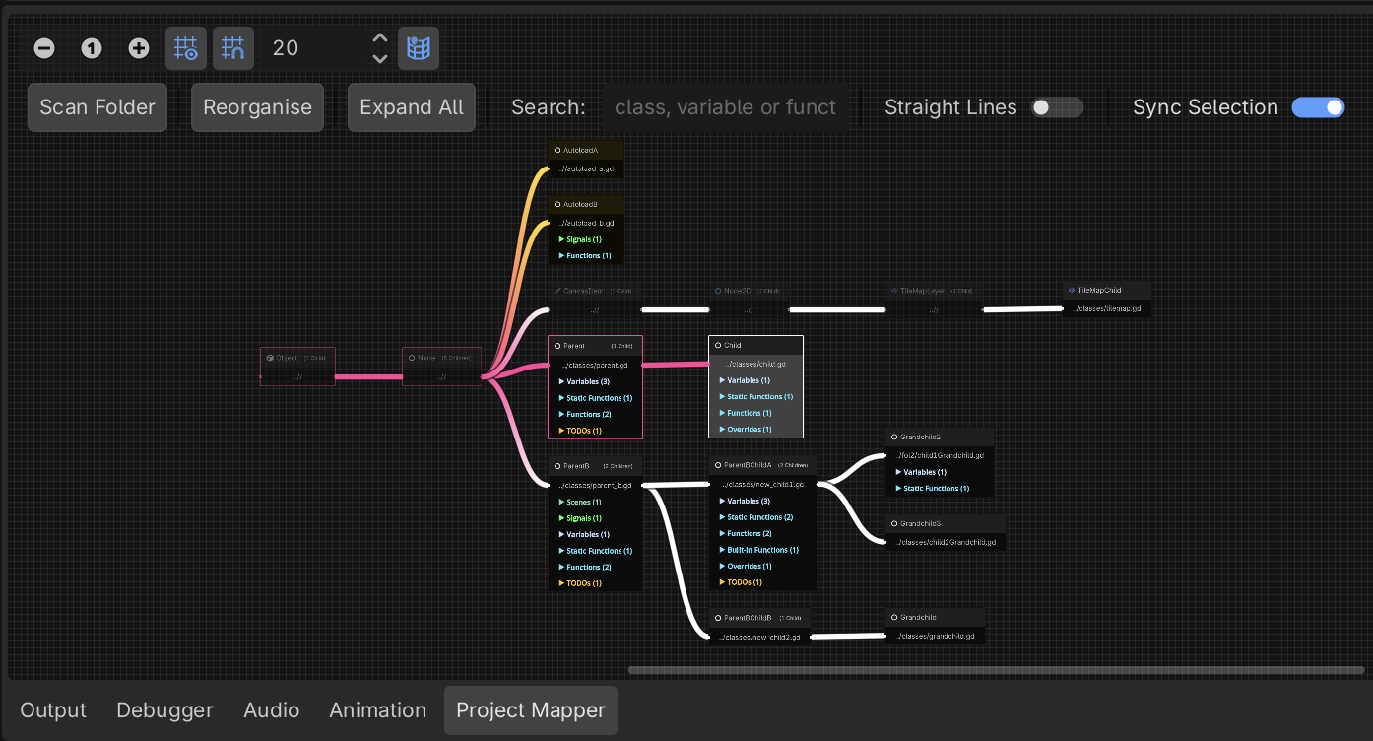Click the snap distance field showing 20

tap(313, 48)
